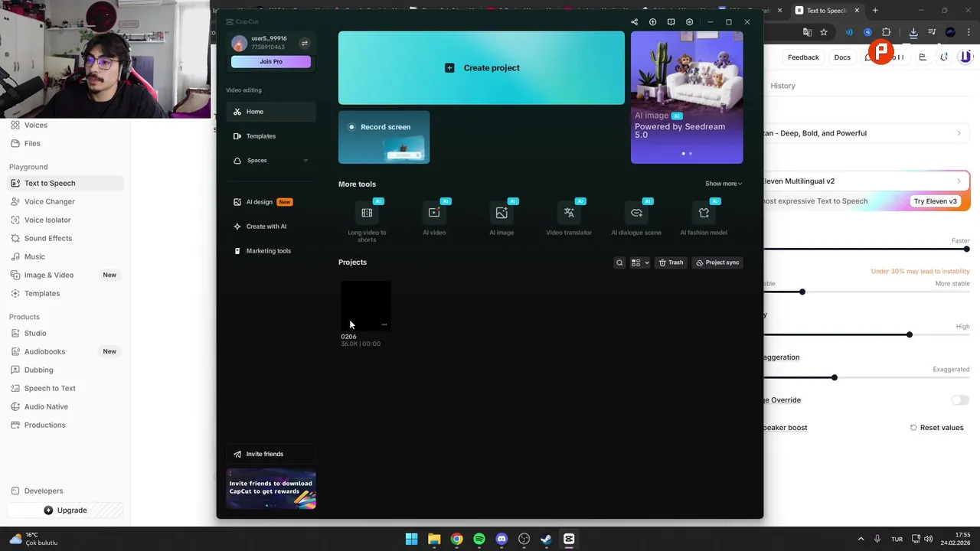The width and height of the screenshot is (980, 551).
Task: Click Invite friends in CapCut sidebar
Action: pyautogui.click(x=270, y=454)
